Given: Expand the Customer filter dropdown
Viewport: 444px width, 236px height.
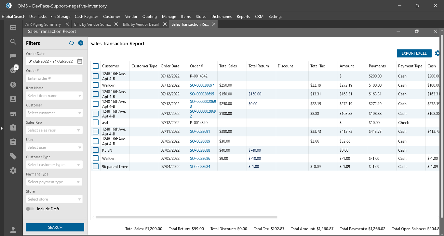Looking at the screenshot, I should pyautogui.click(x=54, y=113).
